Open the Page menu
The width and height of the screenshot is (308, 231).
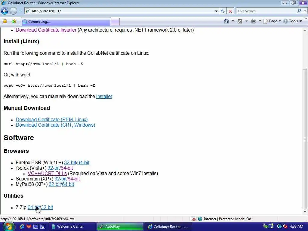click(x=272, y=21)
